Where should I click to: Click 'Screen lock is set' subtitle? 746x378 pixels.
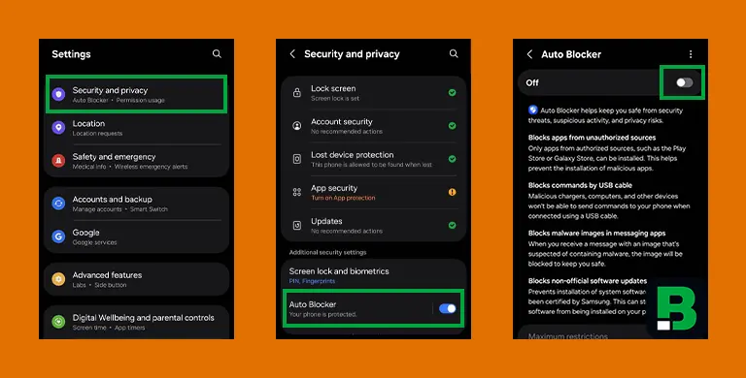[x=335, y=98]
